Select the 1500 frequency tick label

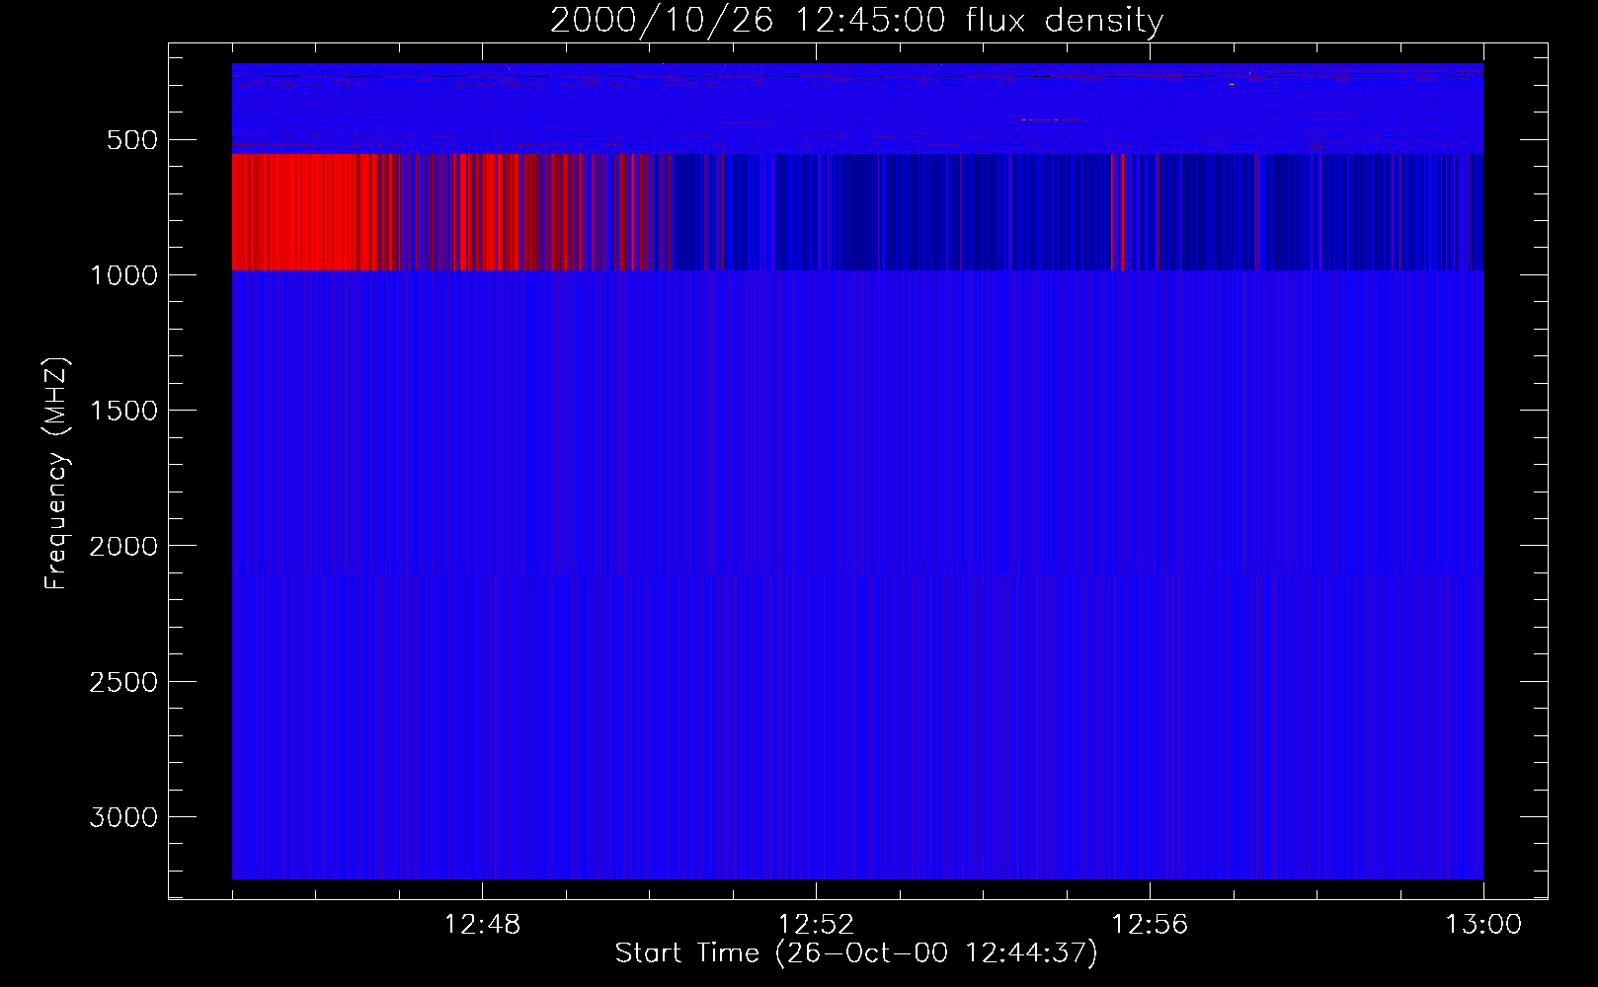pyautogui.click(x=123, y=411)
